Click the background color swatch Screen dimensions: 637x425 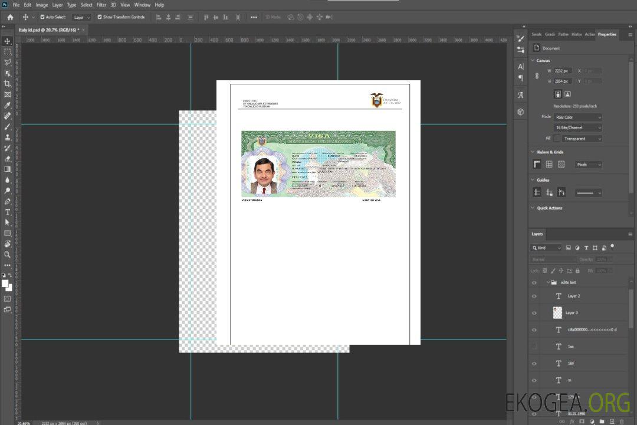point(9,287)
